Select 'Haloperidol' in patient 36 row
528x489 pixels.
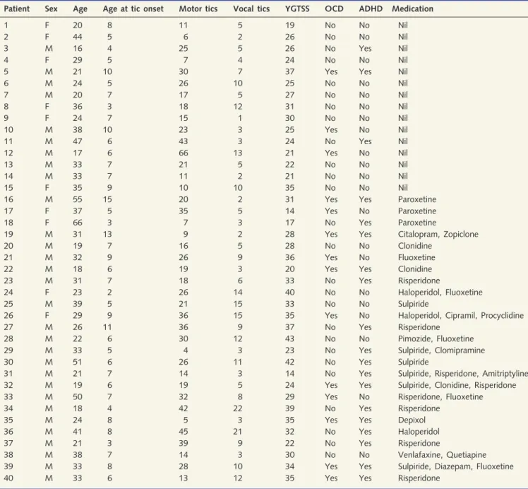[x=419, y=432]
